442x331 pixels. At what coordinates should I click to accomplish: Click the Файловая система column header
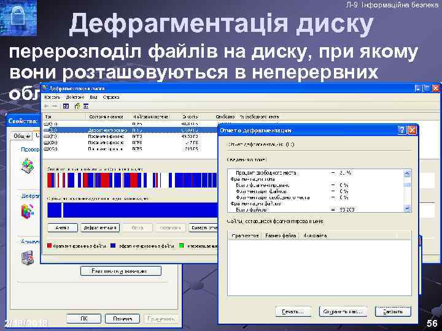pyautogui.click(x=151, y=116)
